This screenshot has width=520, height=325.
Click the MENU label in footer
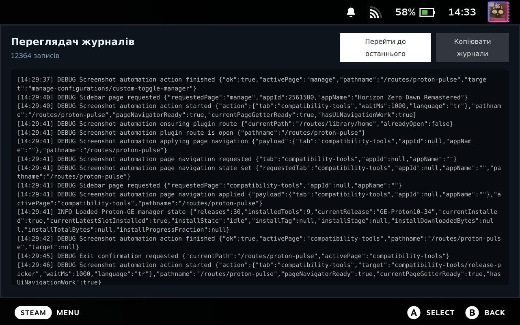pos(68,313)
